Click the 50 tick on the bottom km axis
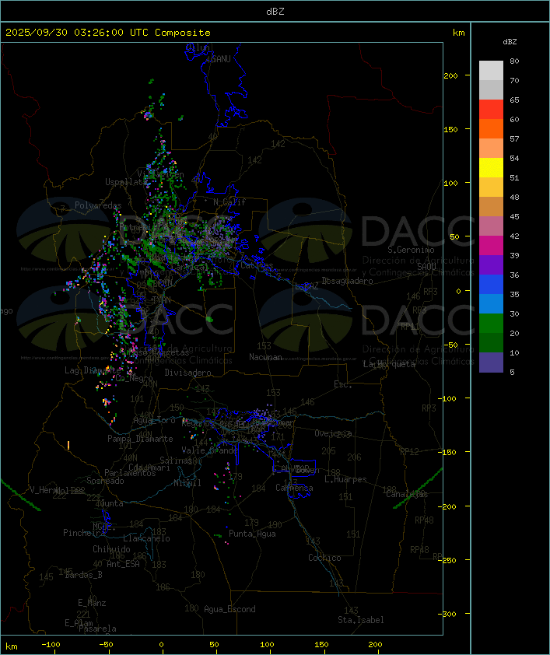Screen dimensions: 550x655 (x=214, y=645)
